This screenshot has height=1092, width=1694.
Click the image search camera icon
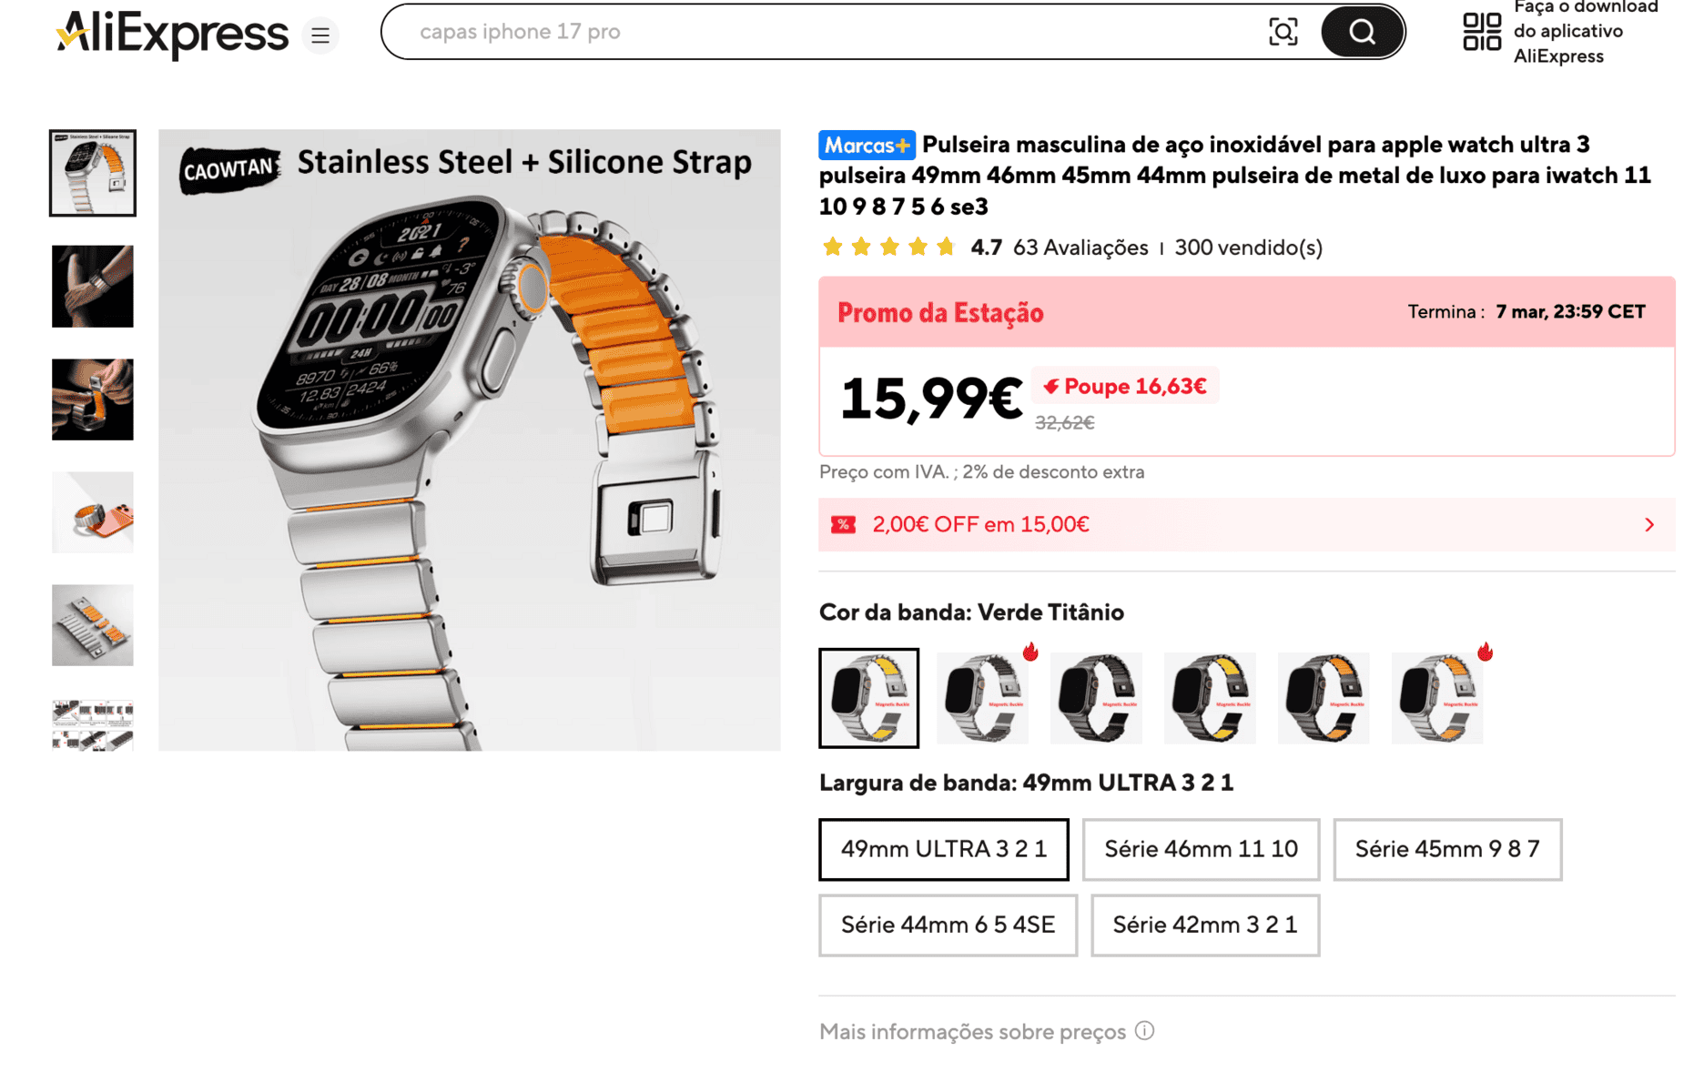coord(1283,32)
